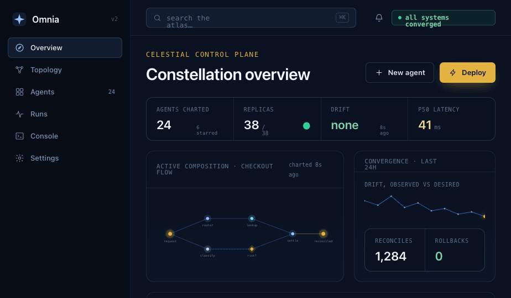Focus the search the atlas field
The width and height of the screenshot is (511, 298).
tap(251, 18)
